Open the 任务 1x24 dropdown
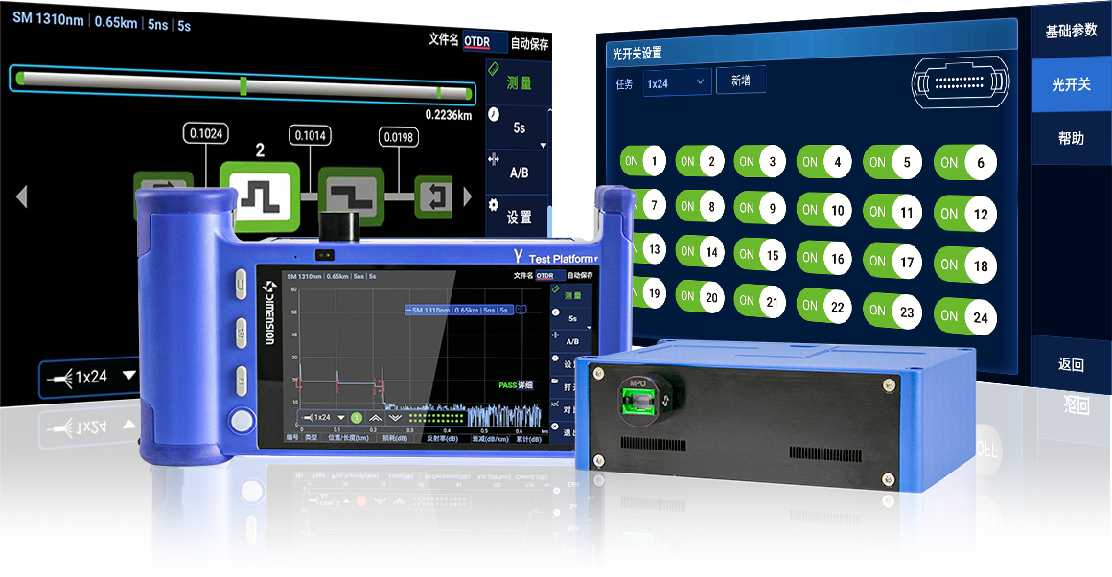 click(677, 83)
